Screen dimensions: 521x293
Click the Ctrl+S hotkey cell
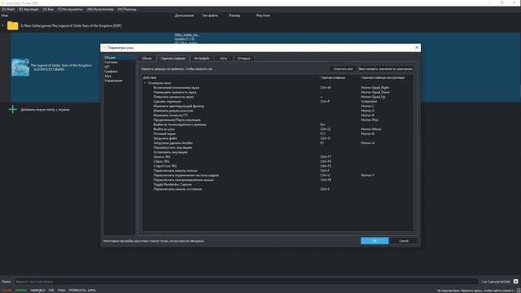[325, 189]
